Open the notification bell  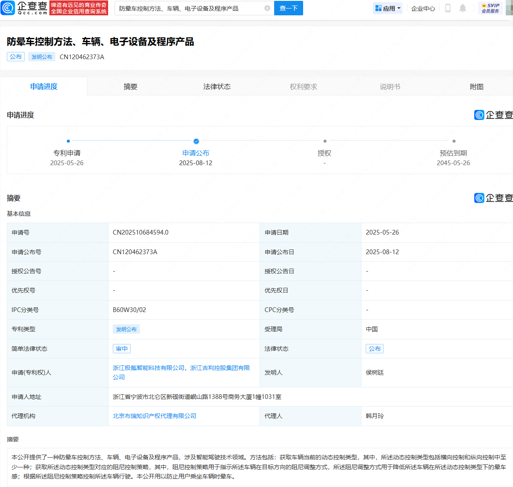pyautogui.click(x=463, y=8)
